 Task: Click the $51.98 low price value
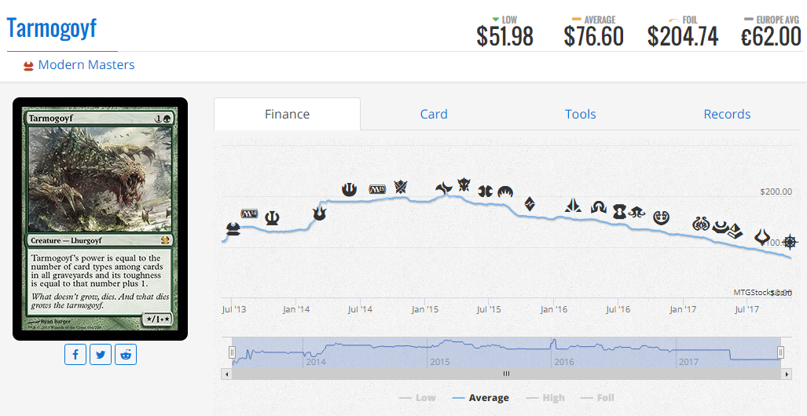(505, 36)
